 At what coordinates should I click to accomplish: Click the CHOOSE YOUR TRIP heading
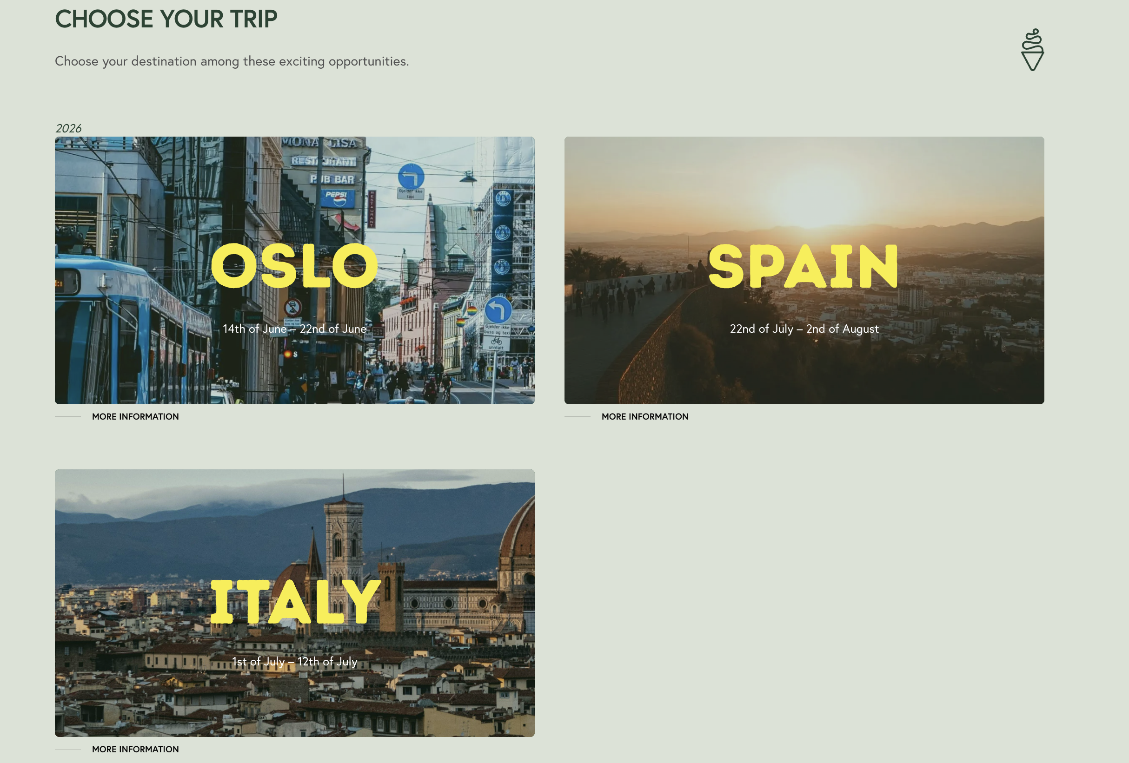166,19
